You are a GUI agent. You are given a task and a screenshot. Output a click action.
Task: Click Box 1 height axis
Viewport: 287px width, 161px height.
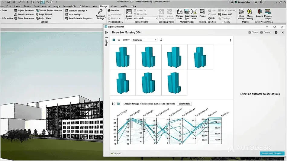[x=117, y=131]
